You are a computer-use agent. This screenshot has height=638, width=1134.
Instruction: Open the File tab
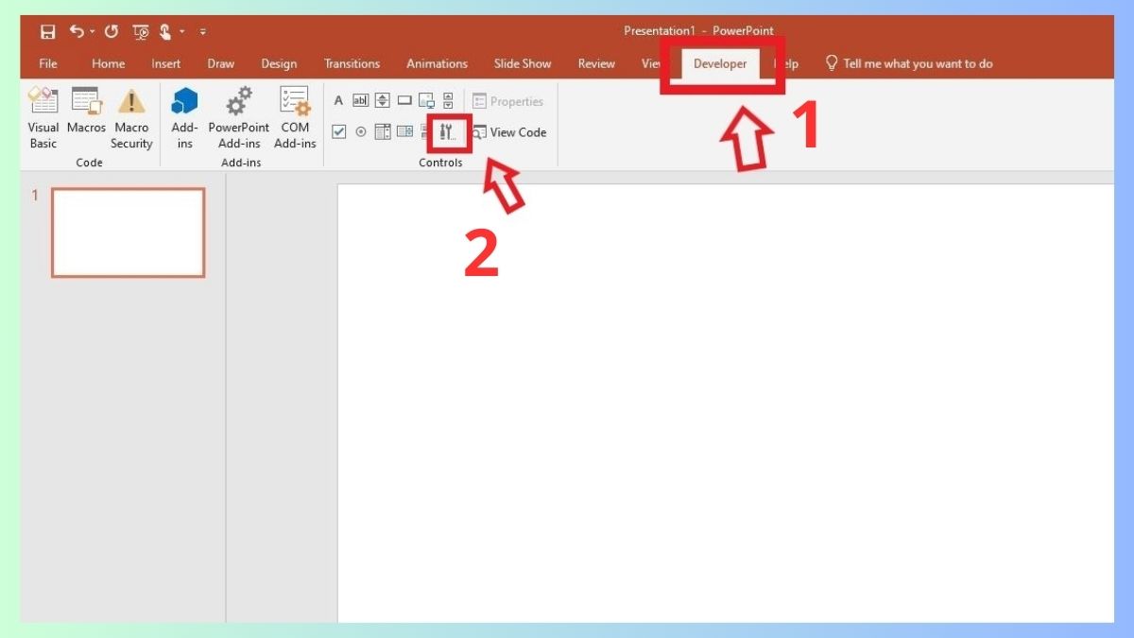pyautogui.click(x=48, y=63)
